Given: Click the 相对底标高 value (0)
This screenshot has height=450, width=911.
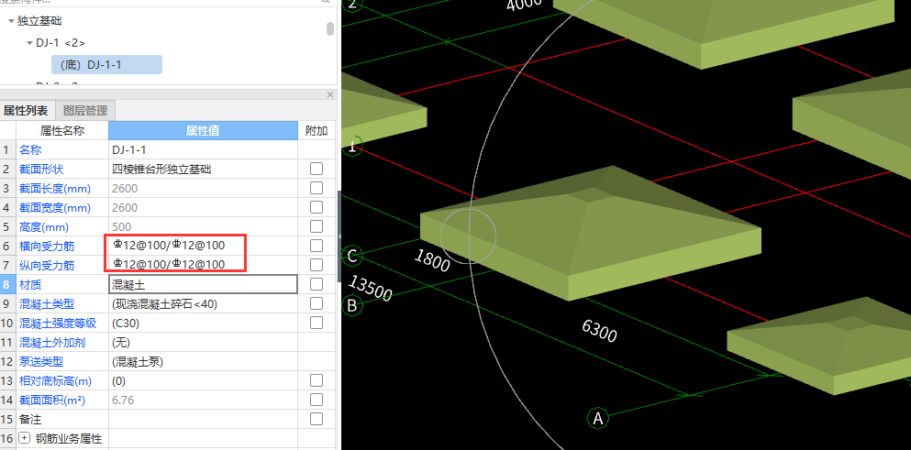Looking at the screenshot, I should [118, 381].
